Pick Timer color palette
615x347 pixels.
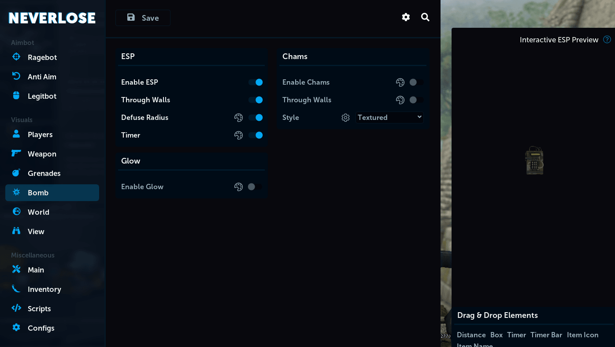pos(239,135)
